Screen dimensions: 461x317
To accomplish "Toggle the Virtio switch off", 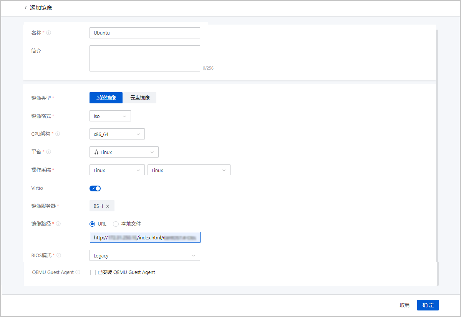I will pyautogui.click(x=95, y=188).
